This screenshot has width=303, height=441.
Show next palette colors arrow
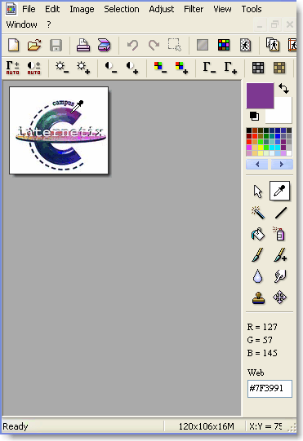[x=282, y=164]
